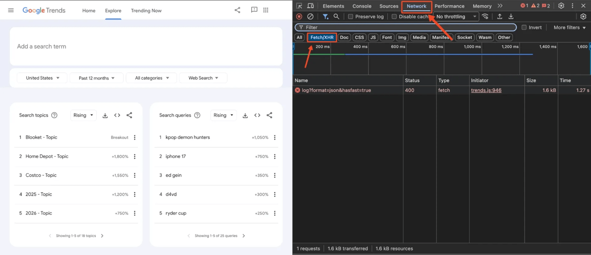Viewport: 591px width, 255px height.
Task: Open the United States region dropdown
Action: point(42,78)
